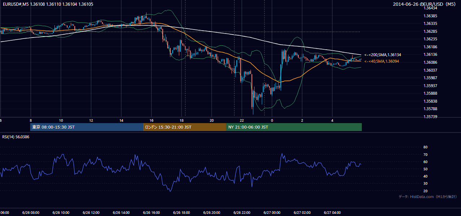Viewport: 461px width, 216px height.
Task: Click the 6/26 22:00 time axis label
Action: 242,213
